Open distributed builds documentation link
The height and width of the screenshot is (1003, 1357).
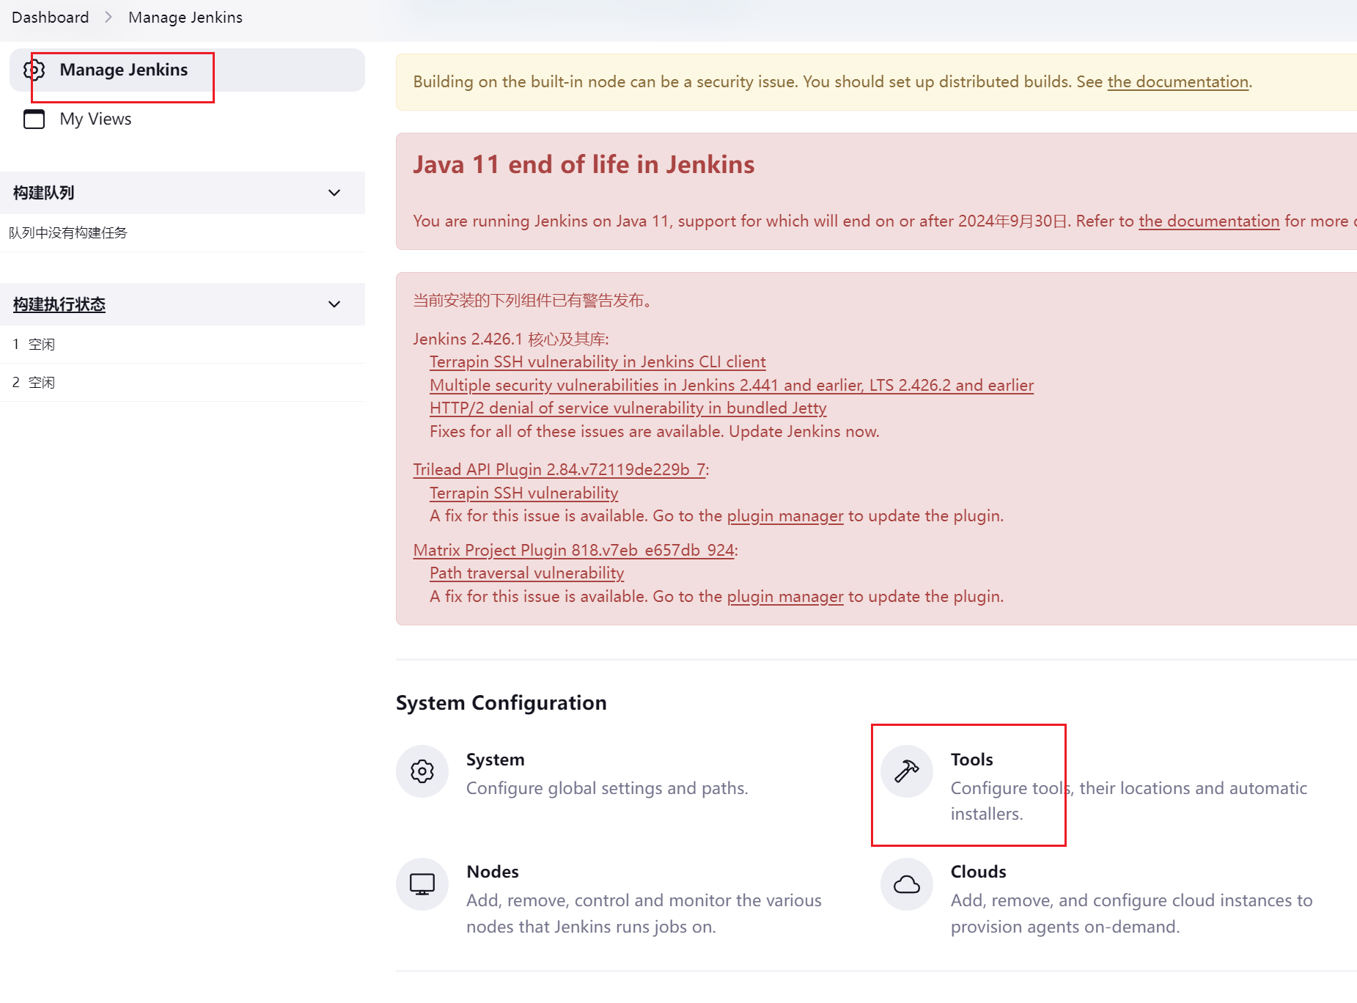[1178, 81]
